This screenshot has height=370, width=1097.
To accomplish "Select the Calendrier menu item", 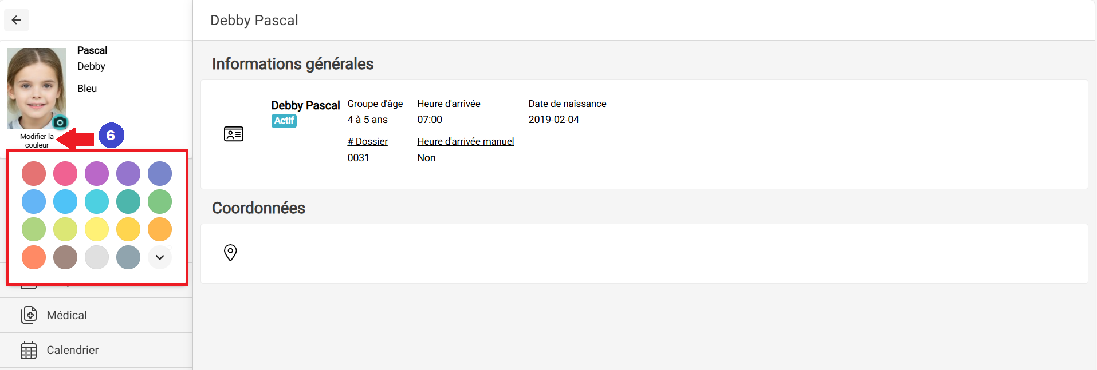I will [x=96, y=350].
